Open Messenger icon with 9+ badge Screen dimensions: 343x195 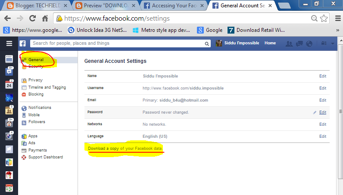[x=9, y=71]
